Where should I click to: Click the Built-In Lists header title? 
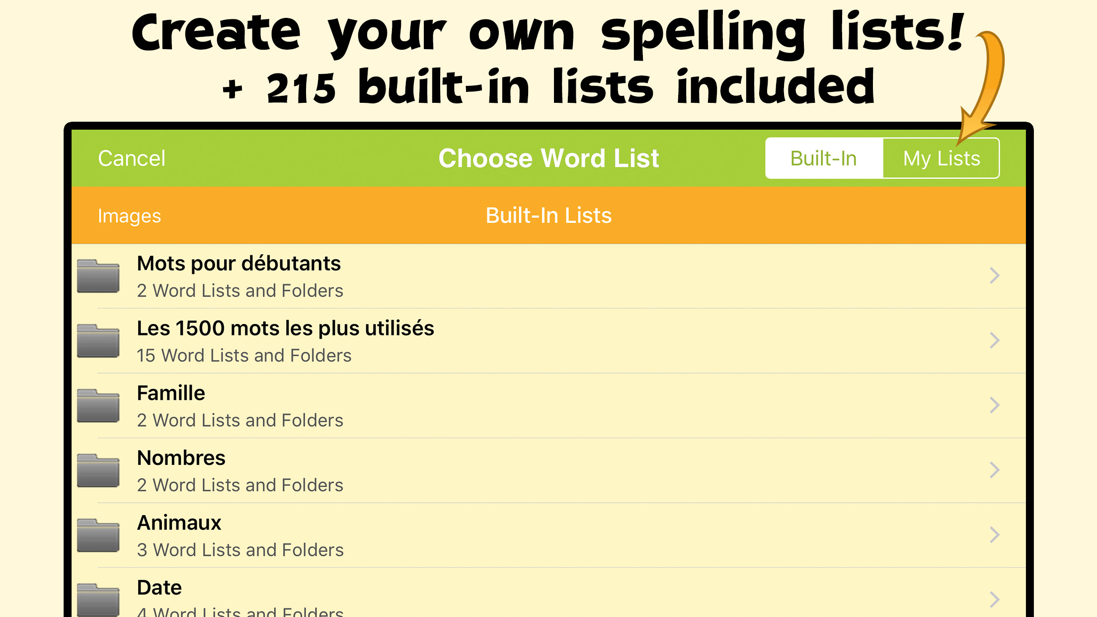(548, 216)
